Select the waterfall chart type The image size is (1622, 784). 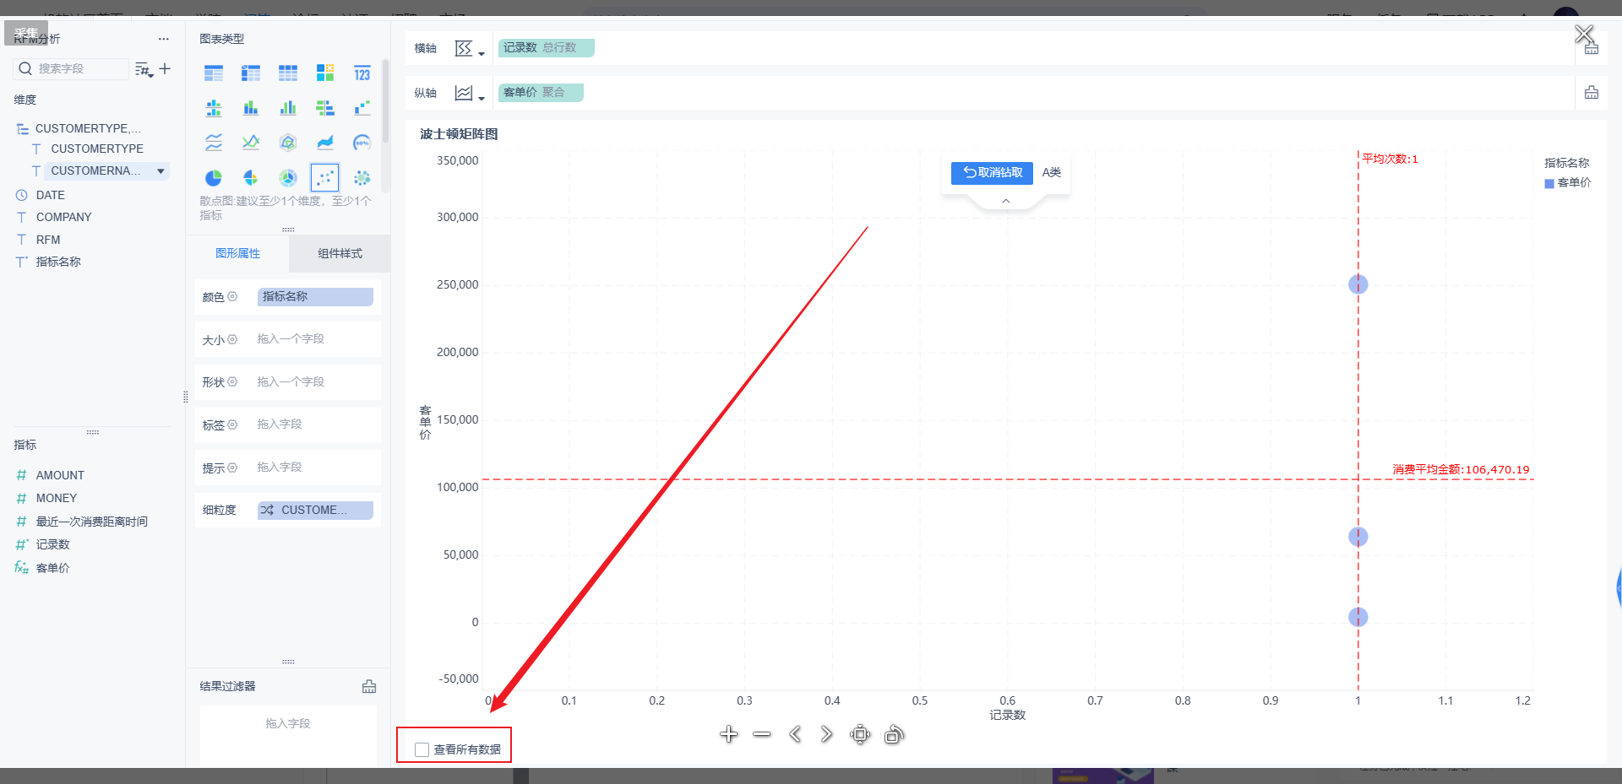click(362, 108)
